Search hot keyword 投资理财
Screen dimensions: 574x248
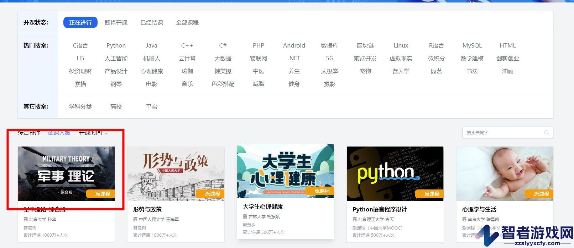click(80, 71)
